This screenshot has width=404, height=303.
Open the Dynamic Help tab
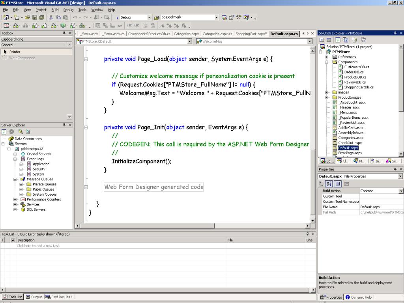coord(359,297)
